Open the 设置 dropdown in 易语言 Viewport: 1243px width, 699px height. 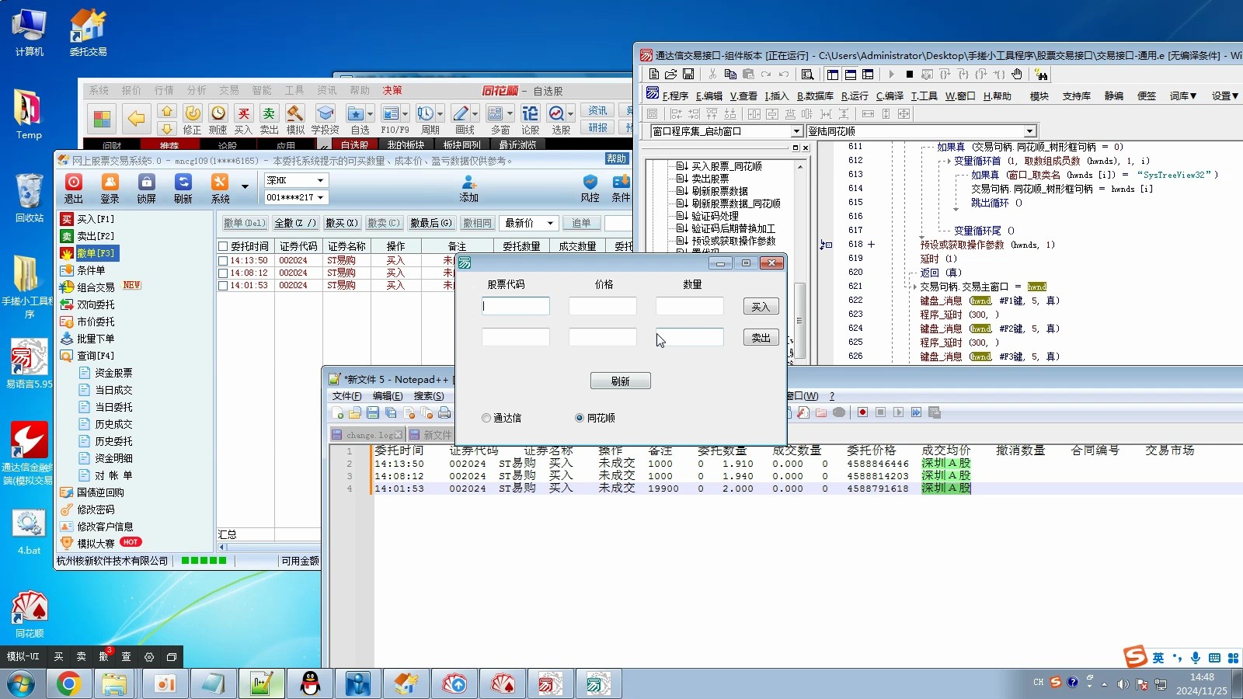[1225, 96]
